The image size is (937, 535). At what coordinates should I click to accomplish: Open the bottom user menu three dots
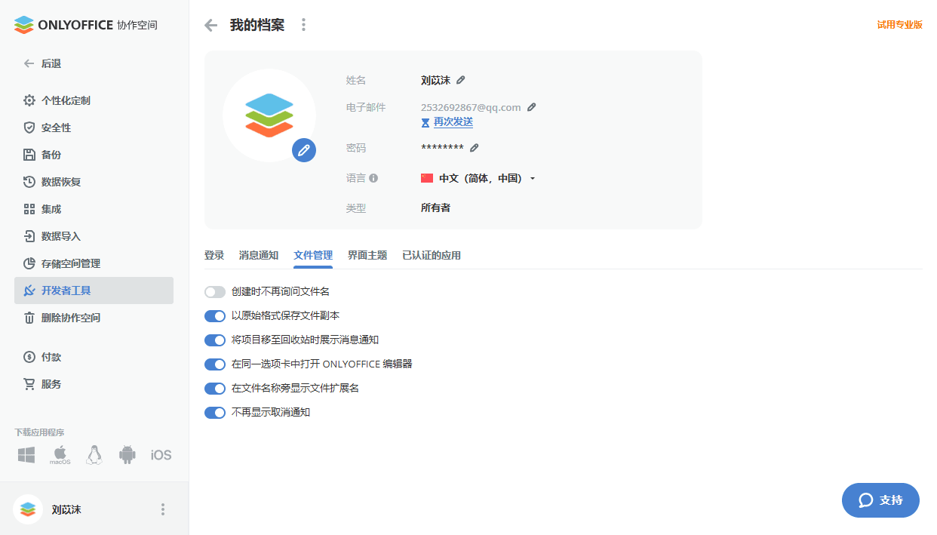(x=162, y=509)
